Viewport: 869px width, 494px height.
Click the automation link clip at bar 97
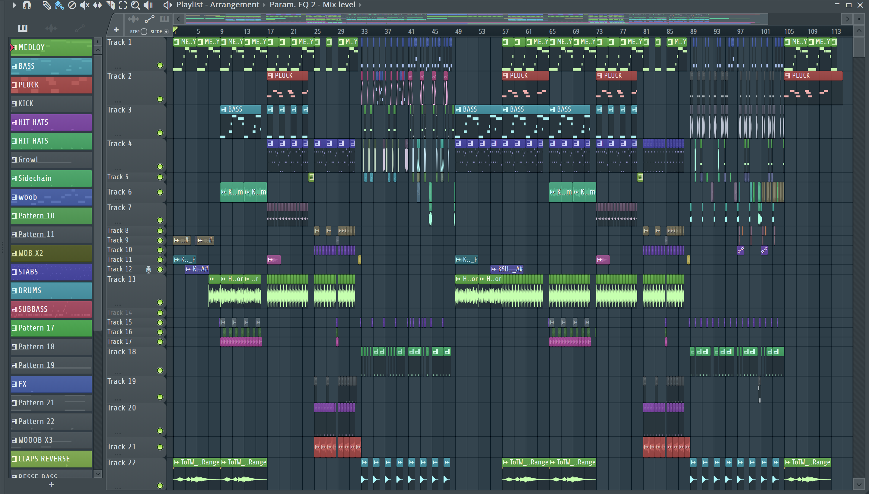tap(741, 250)
